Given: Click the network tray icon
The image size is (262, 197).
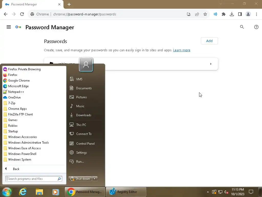Looking at the screenshot, I should click(x=220, y=192).
